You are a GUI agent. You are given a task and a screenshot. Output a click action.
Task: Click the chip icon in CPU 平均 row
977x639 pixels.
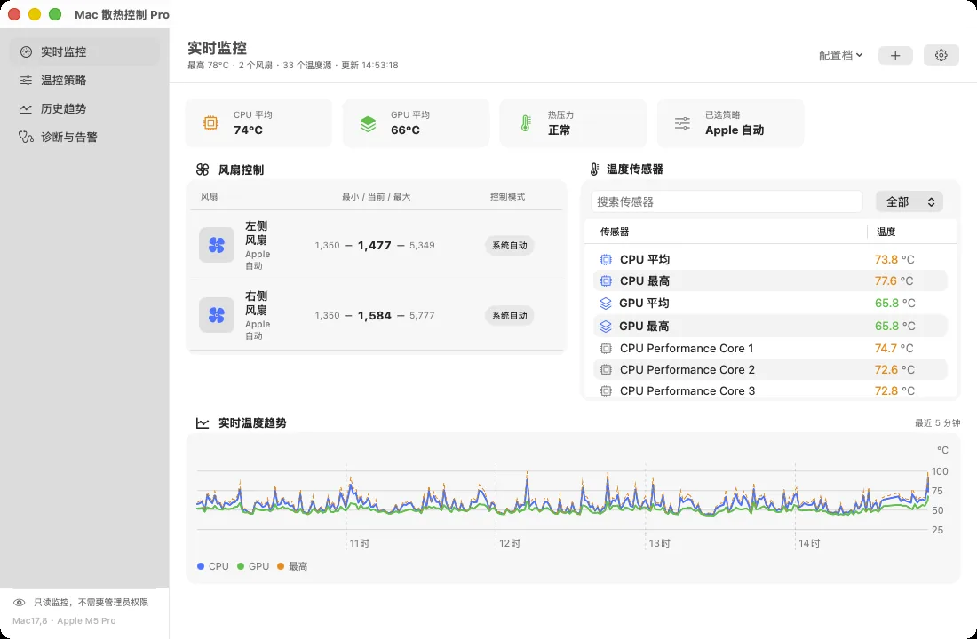pyautogui.click(x=606, y=260)
